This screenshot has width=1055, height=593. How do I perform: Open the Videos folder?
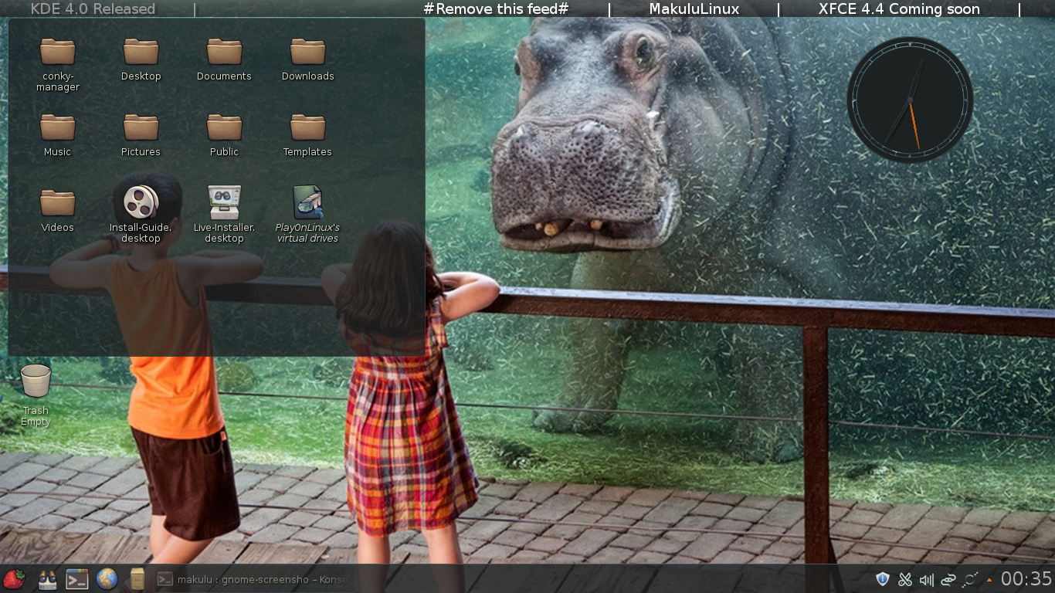(58, 211)
